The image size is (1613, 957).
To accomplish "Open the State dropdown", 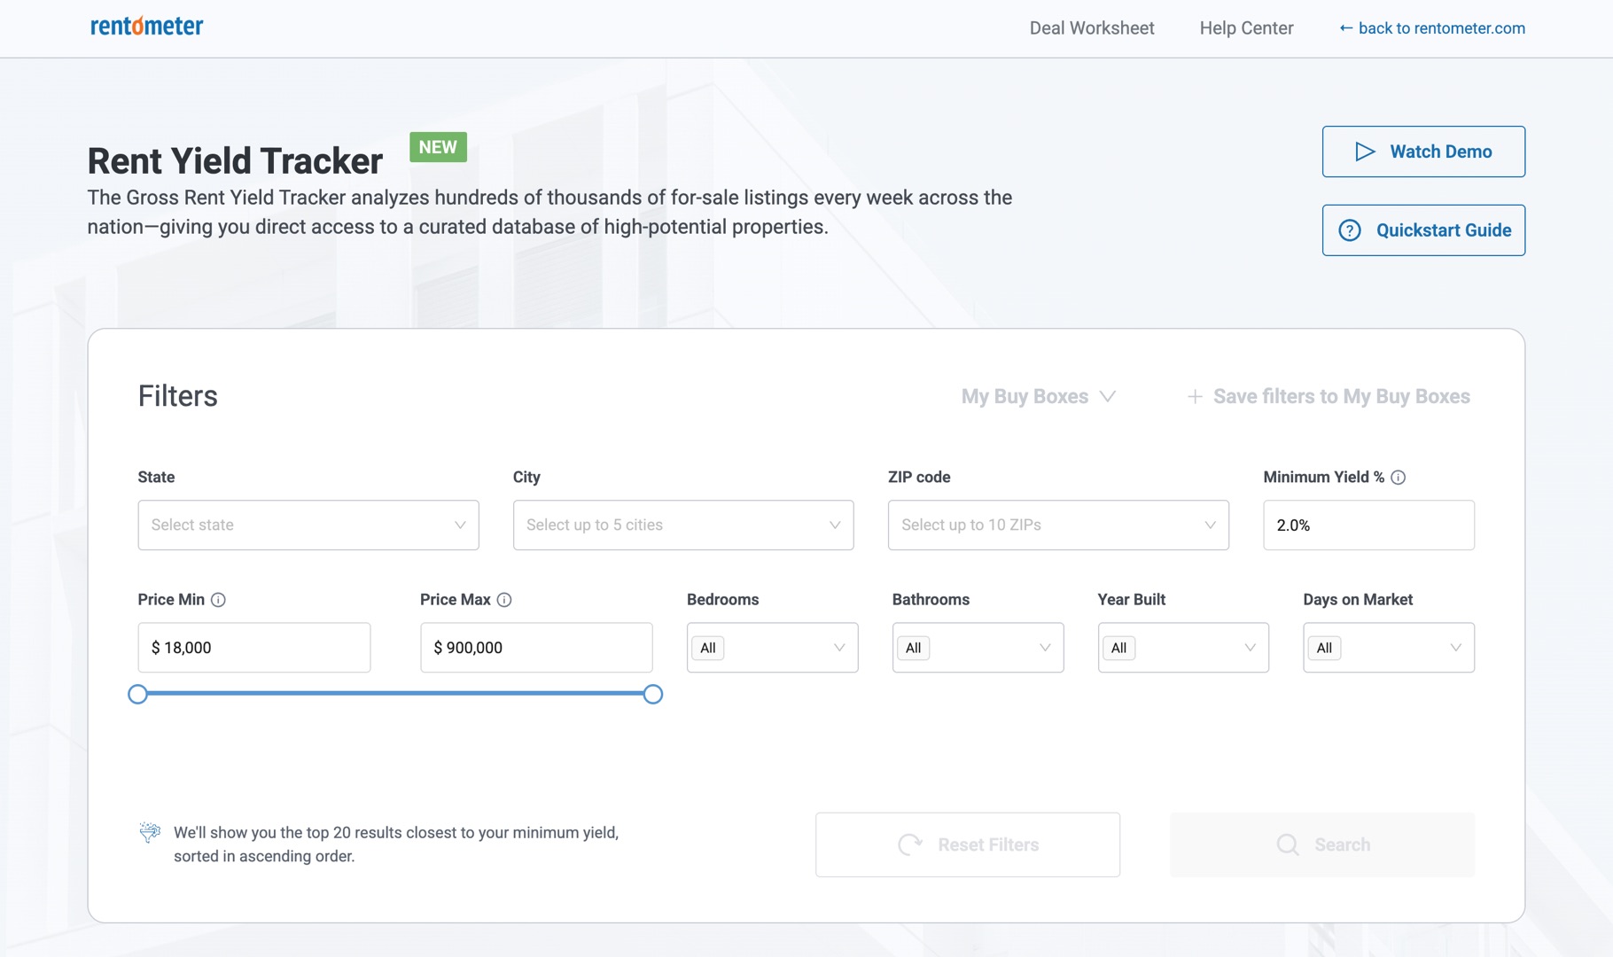I will 308,525.
